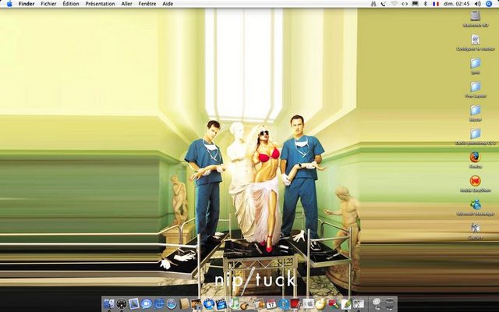Open iPhoto from the Dock
Viewport: 499px width, 312px height.
196,303
